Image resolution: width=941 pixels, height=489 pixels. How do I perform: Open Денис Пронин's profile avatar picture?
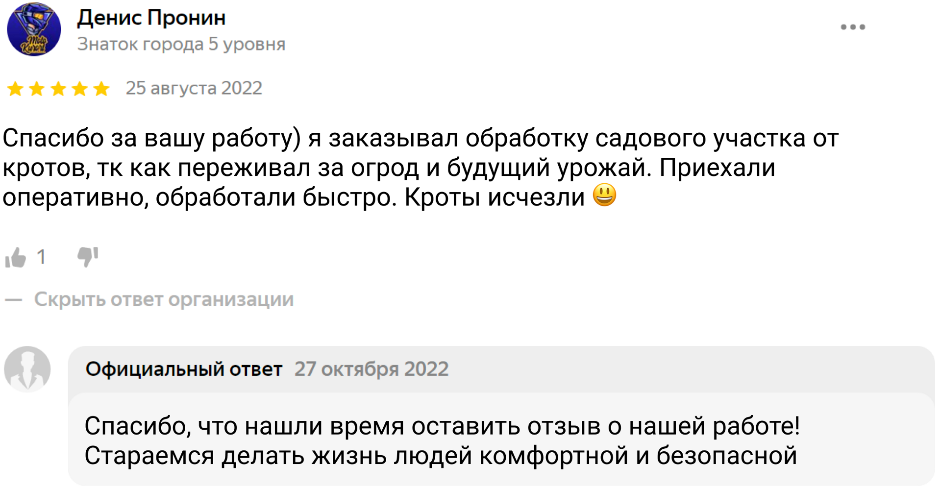click(x=34, y=29)
